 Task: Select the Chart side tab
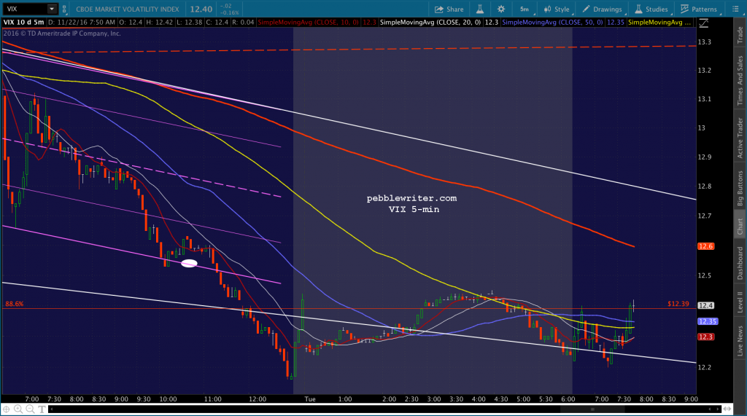coord(740,226)
